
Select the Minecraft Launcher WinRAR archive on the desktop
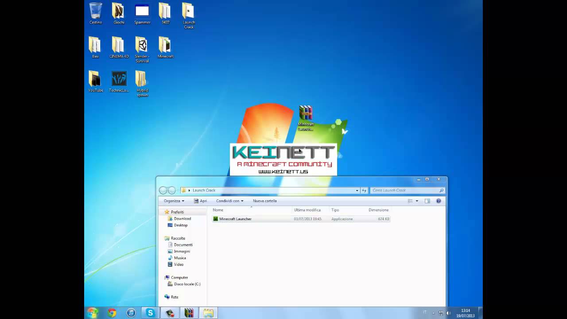coord(306,118)
